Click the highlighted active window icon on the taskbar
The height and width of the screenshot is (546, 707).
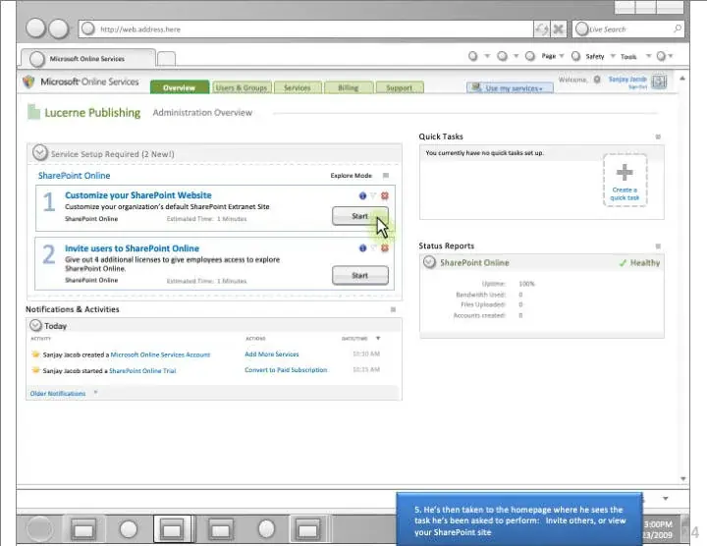172,529
